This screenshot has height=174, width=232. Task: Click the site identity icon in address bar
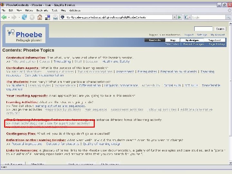coord(63,17)
